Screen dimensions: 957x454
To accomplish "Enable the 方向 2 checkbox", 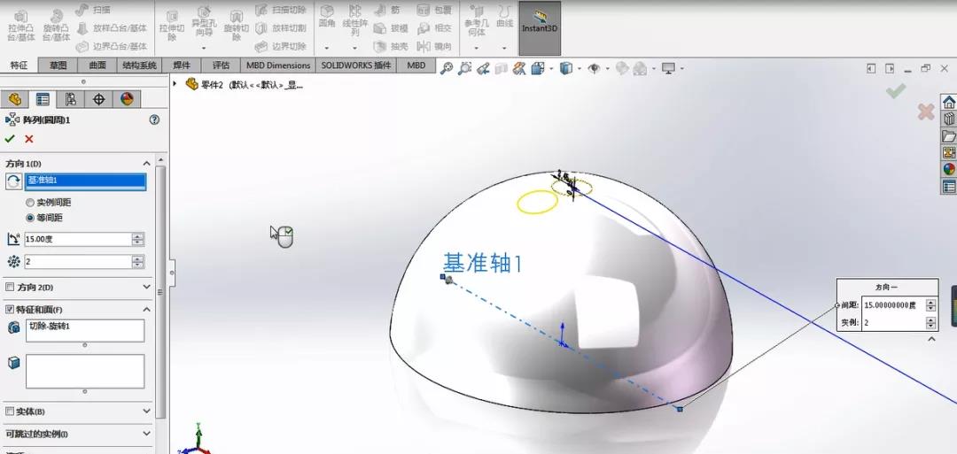I will (9, 287).
